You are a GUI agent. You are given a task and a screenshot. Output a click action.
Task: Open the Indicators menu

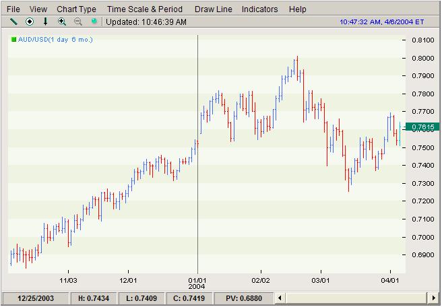pos(259,9)
